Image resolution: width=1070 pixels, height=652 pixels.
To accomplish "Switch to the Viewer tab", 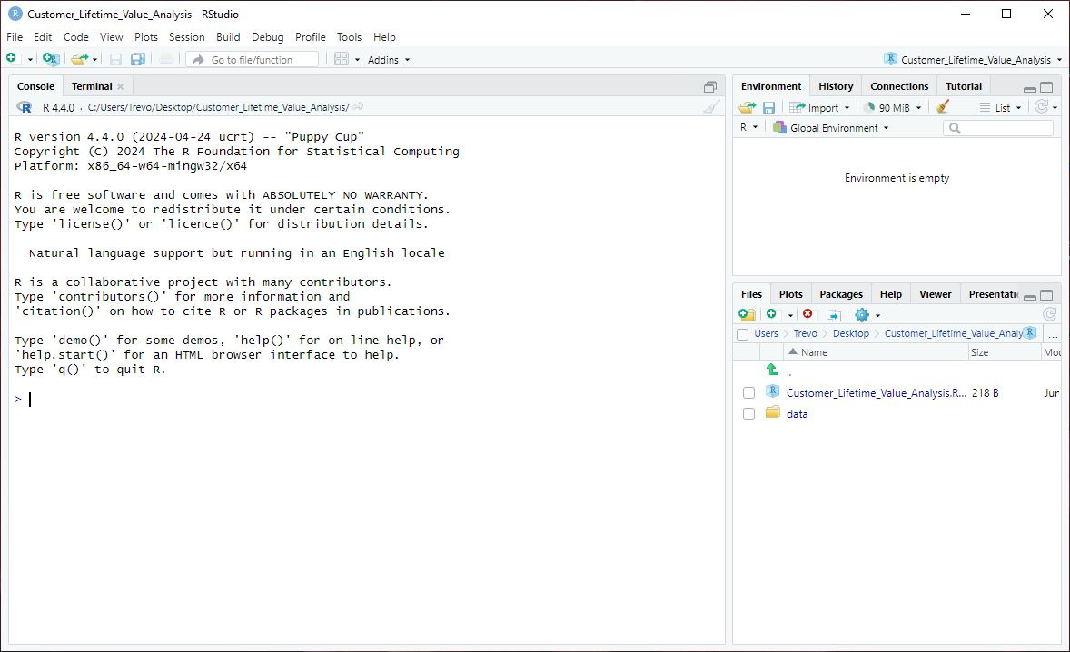I will pos(935,294).
